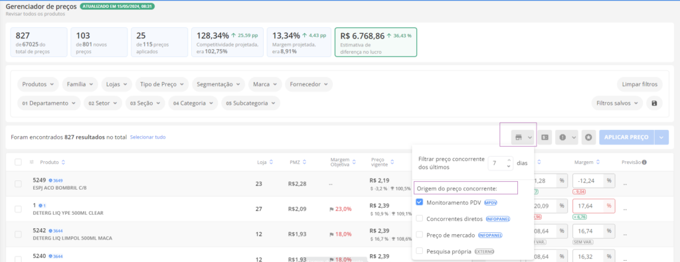Open the R$ 6.768,86 profit estimate card
The image size is (680, 262).
pos(376,42)
